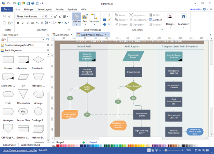Add a new page with plus button
Screen dimensions: 214x154
(84, 142)
